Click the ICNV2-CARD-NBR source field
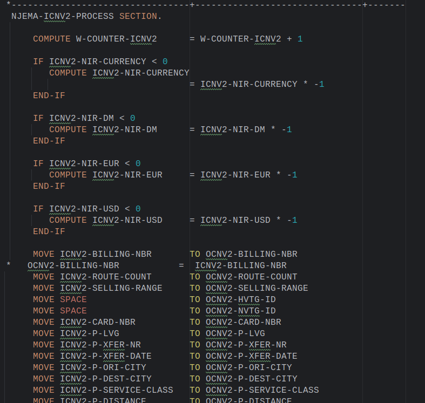 [x=97, y=322]
